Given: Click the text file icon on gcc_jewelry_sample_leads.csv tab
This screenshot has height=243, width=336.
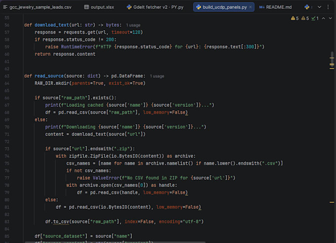Looking at the screenshot, I should [x=5, y=7].
